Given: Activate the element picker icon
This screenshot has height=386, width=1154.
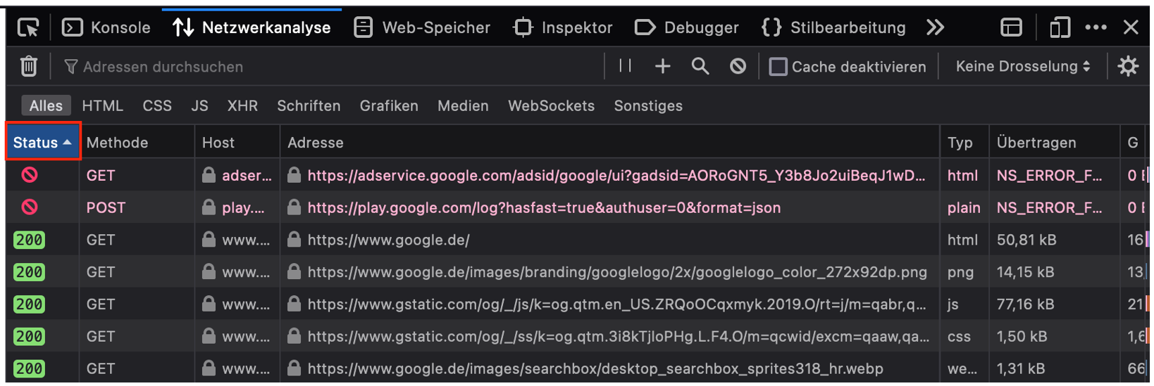Looking at the screenshot, I should (28, 27).
